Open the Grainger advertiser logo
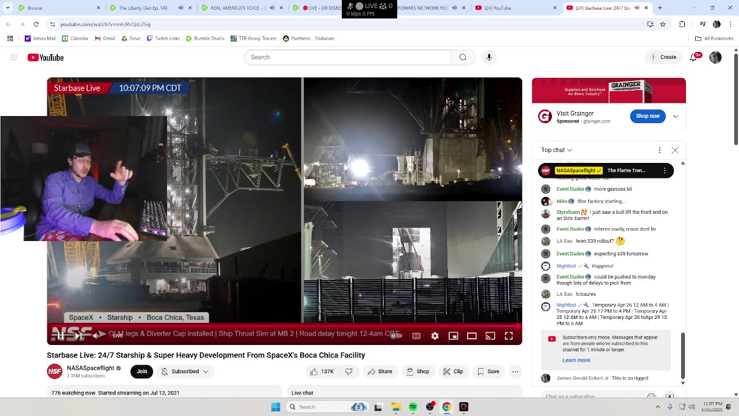This screenshot has width=739, height=416. [x=545, y=116]
